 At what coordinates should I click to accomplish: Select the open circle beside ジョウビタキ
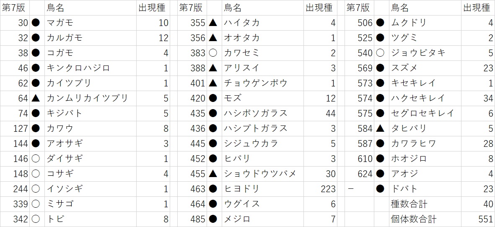pyautogui.click(x=380, y=53)
